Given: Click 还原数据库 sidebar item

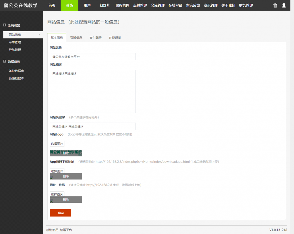Looking at the screenshot, I should click(x=16, y=78).
